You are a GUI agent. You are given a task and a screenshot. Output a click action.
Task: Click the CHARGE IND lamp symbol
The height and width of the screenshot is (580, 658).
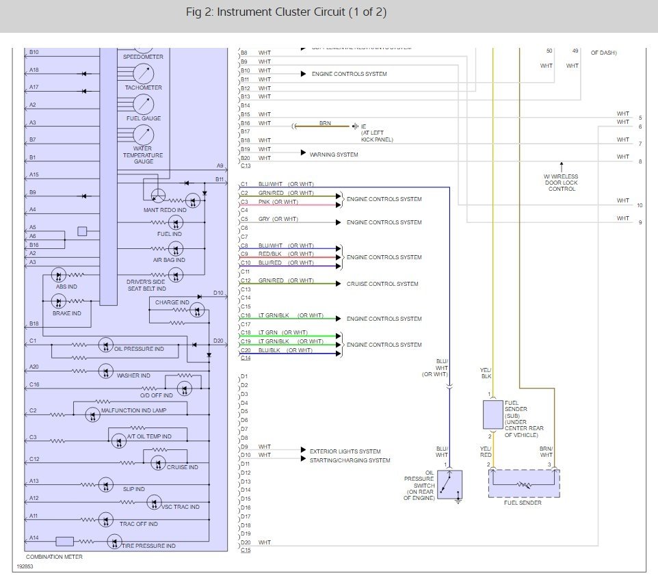[197, 311]
